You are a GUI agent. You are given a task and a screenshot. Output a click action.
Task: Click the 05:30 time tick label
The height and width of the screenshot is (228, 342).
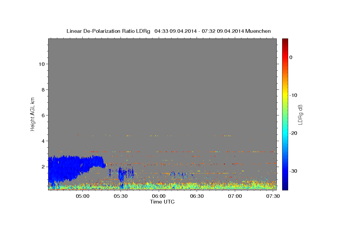[x=121, y=196]
